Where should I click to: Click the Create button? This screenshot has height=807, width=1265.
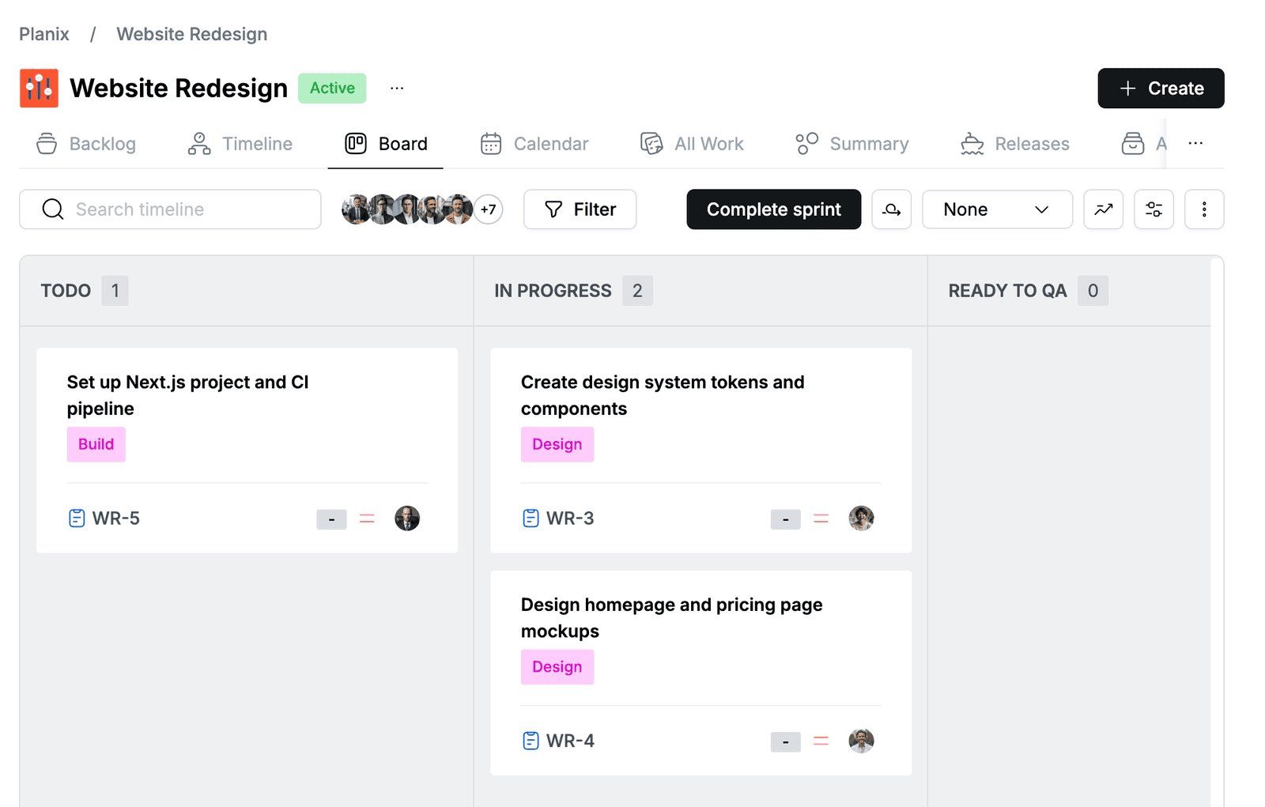pos(1161,89)
